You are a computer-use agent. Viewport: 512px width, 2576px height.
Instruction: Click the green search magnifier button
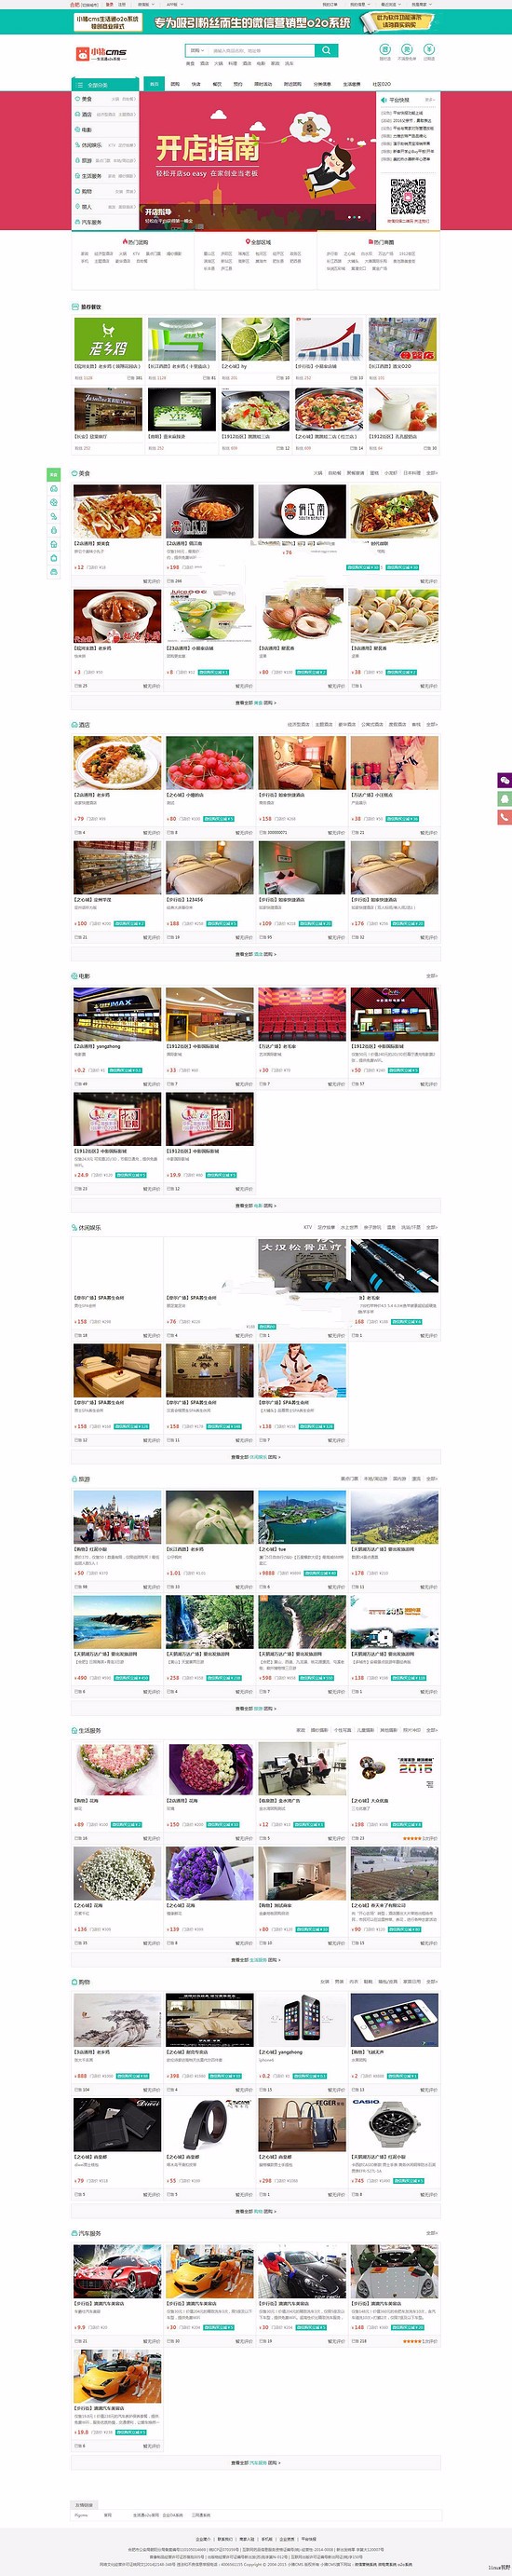326,50
